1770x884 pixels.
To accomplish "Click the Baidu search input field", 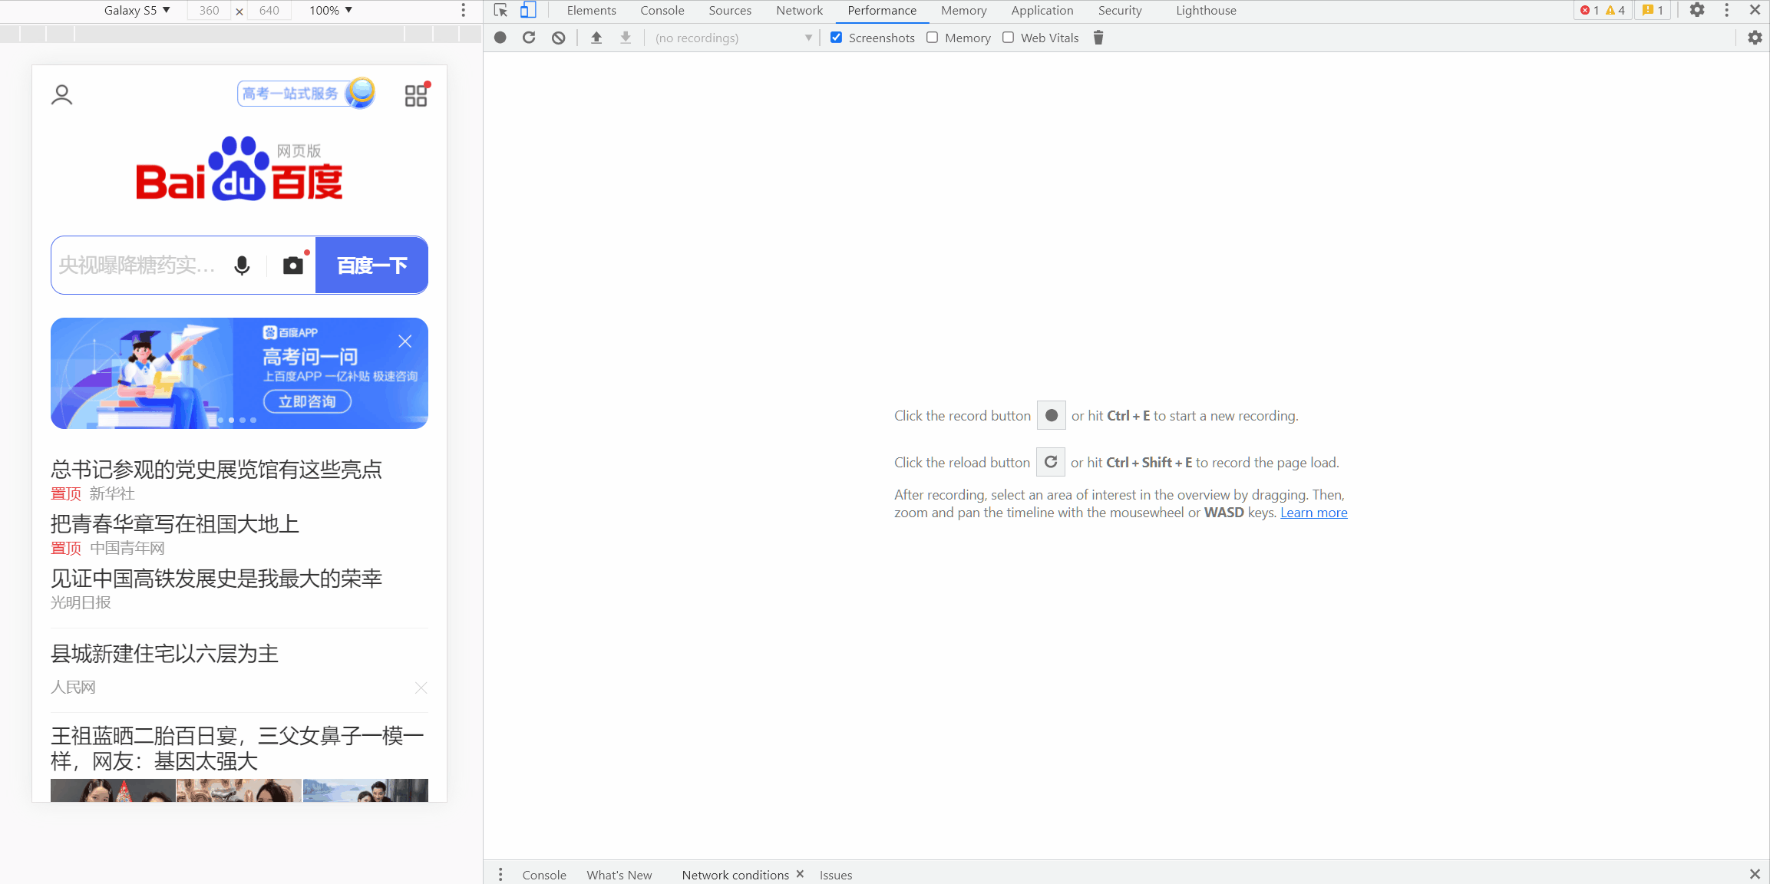I will point(138,266).
